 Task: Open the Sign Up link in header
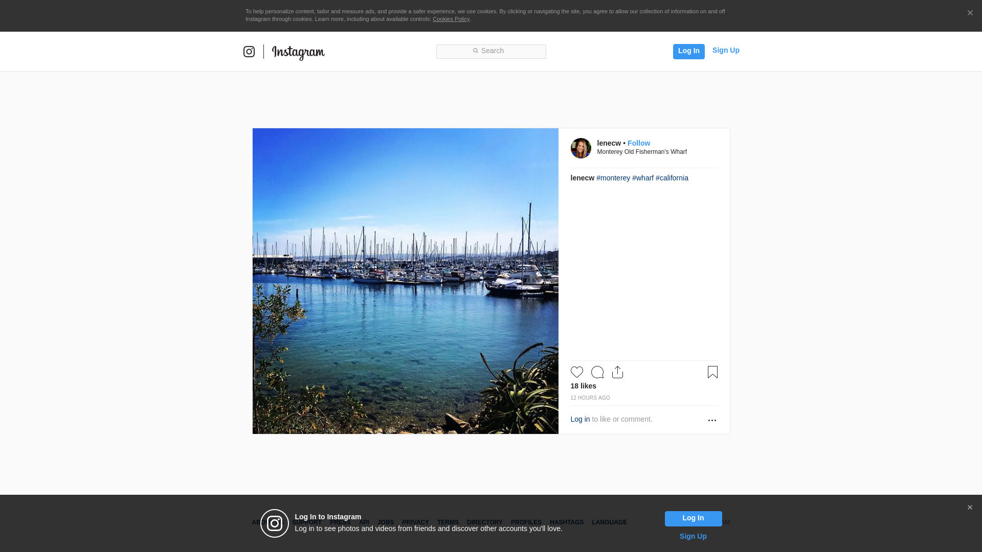[x=725, y=50]
